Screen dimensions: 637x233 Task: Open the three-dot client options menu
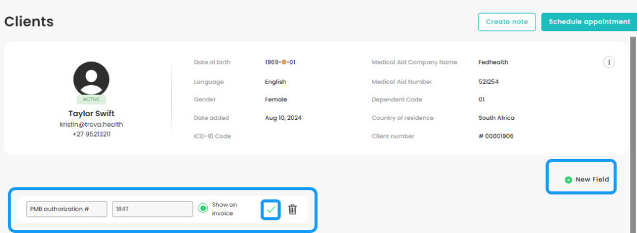click(x=608, y=62)
